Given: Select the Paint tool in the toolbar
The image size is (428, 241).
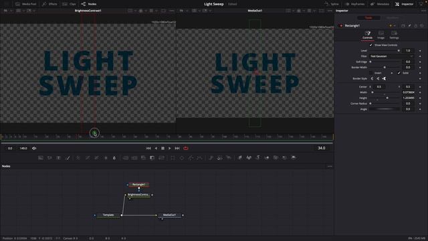Looking at the screenshot, I should click(x=68, y=158).
